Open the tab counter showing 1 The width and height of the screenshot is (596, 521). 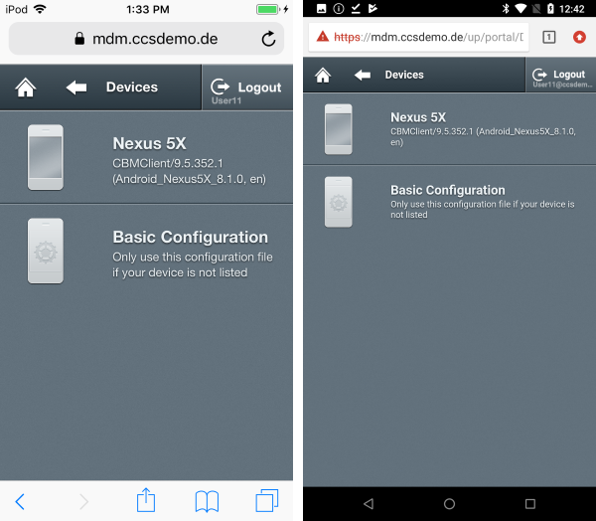click(549, 37)
